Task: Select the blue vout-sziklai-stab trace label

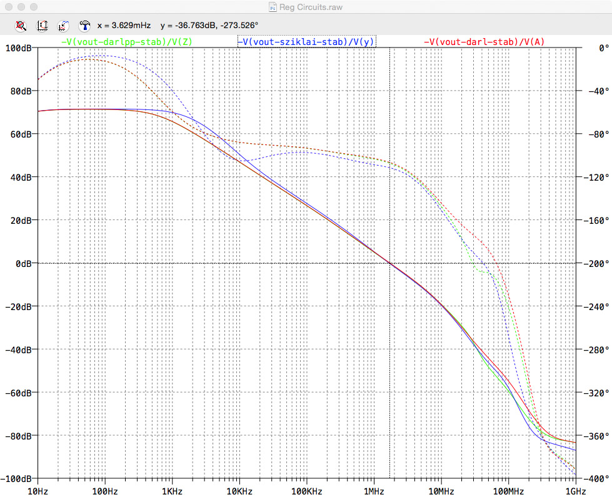Action: point(307,42)
